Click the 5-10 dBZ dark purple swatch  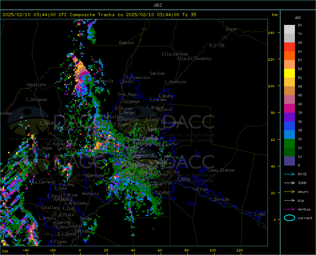(x=289, y=161)
